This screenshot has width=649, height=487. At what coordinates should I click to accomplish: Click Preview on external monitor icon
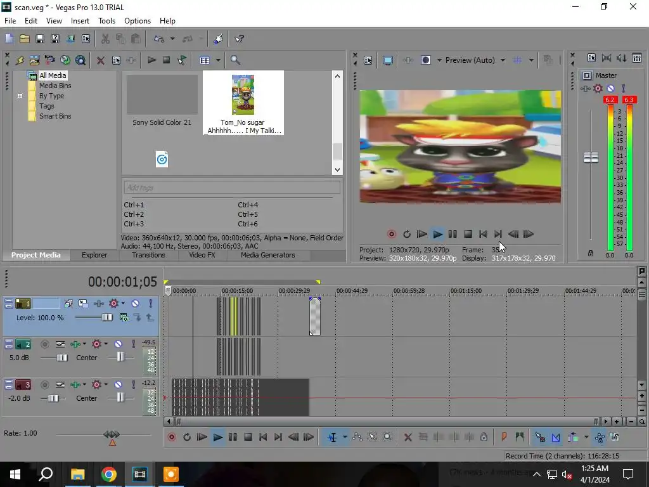(x=388, y=60)
